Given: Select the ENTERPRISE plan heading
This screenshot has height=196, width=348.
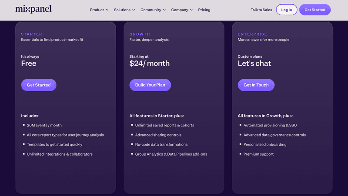Looking at the screenshot, I should click(252, 34).
